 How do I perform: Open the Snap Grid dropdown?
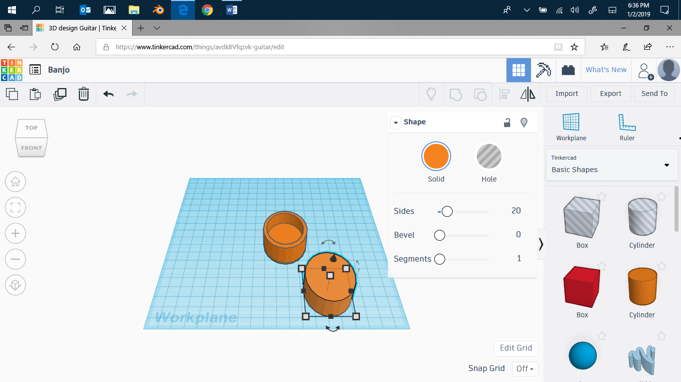point(525,369)
